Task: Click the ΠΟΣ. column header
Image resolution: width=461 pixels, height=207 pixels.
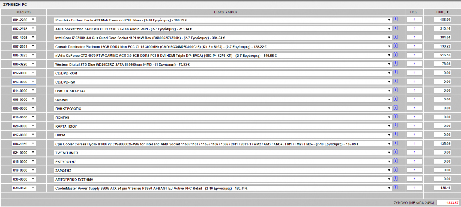Action: (x=415, y=12)
